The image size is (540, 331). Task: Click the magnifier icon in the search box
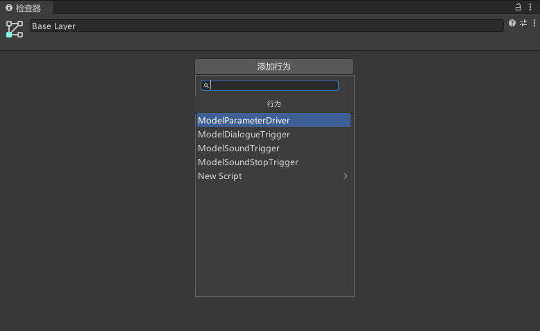pyautogui.click(x=206, y=85)
